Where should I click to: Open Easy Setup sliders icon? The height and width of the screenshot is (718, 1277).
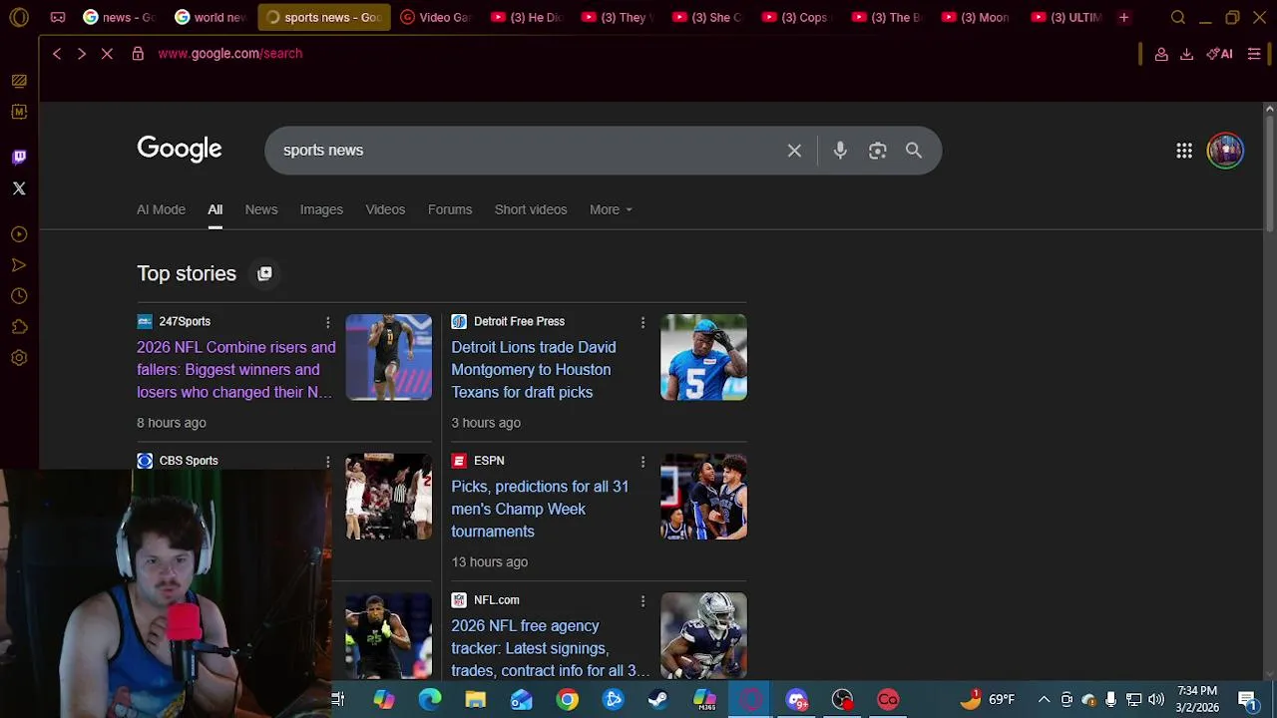point(1254,54)
